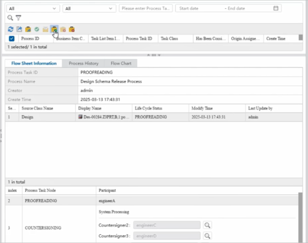Select the Flow Sheet Information tab
The height and width of the screenshot is (243, 308).
(34, 63)
